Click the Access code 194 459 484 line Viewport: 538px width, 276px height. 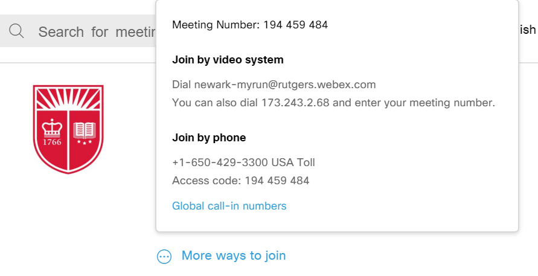pyautogui.click(x=240, y=181)
